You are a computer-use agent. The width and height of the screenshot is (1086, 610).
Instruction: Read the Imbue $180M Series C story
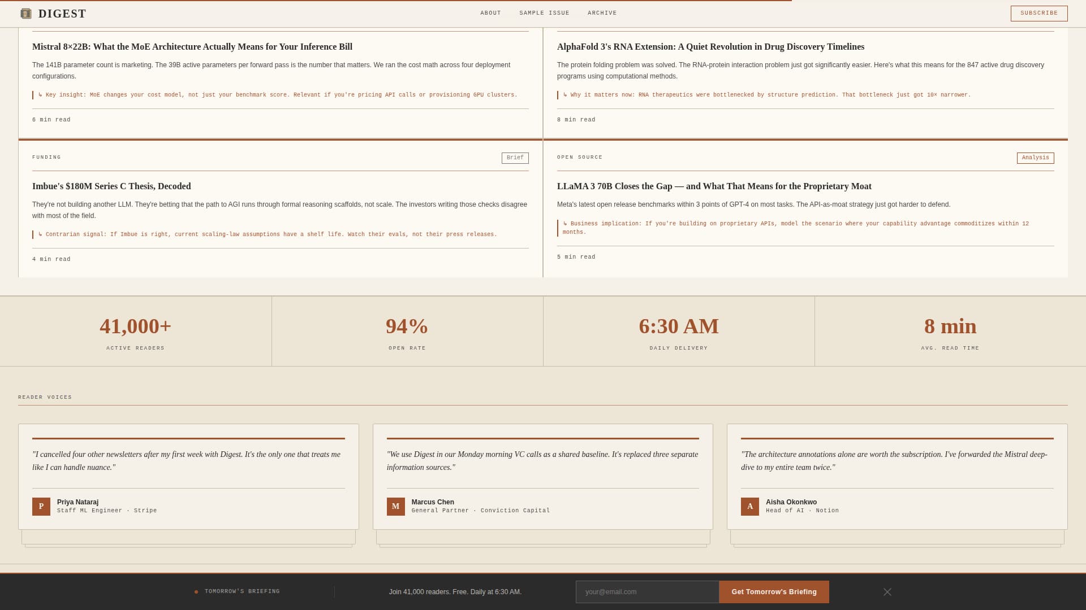pos(111,186)
